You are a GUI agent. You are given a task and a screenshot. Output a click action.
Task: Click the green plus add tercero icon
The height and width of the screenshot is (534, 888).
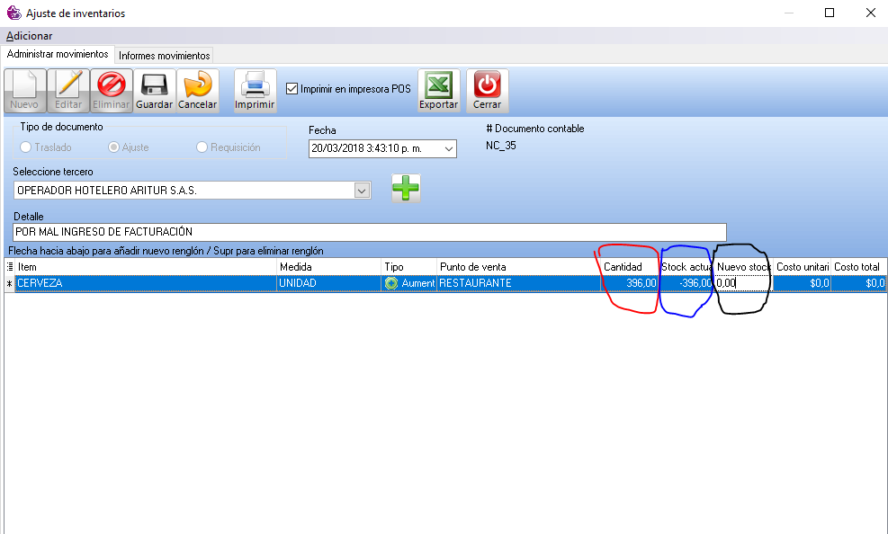[405, 188]
